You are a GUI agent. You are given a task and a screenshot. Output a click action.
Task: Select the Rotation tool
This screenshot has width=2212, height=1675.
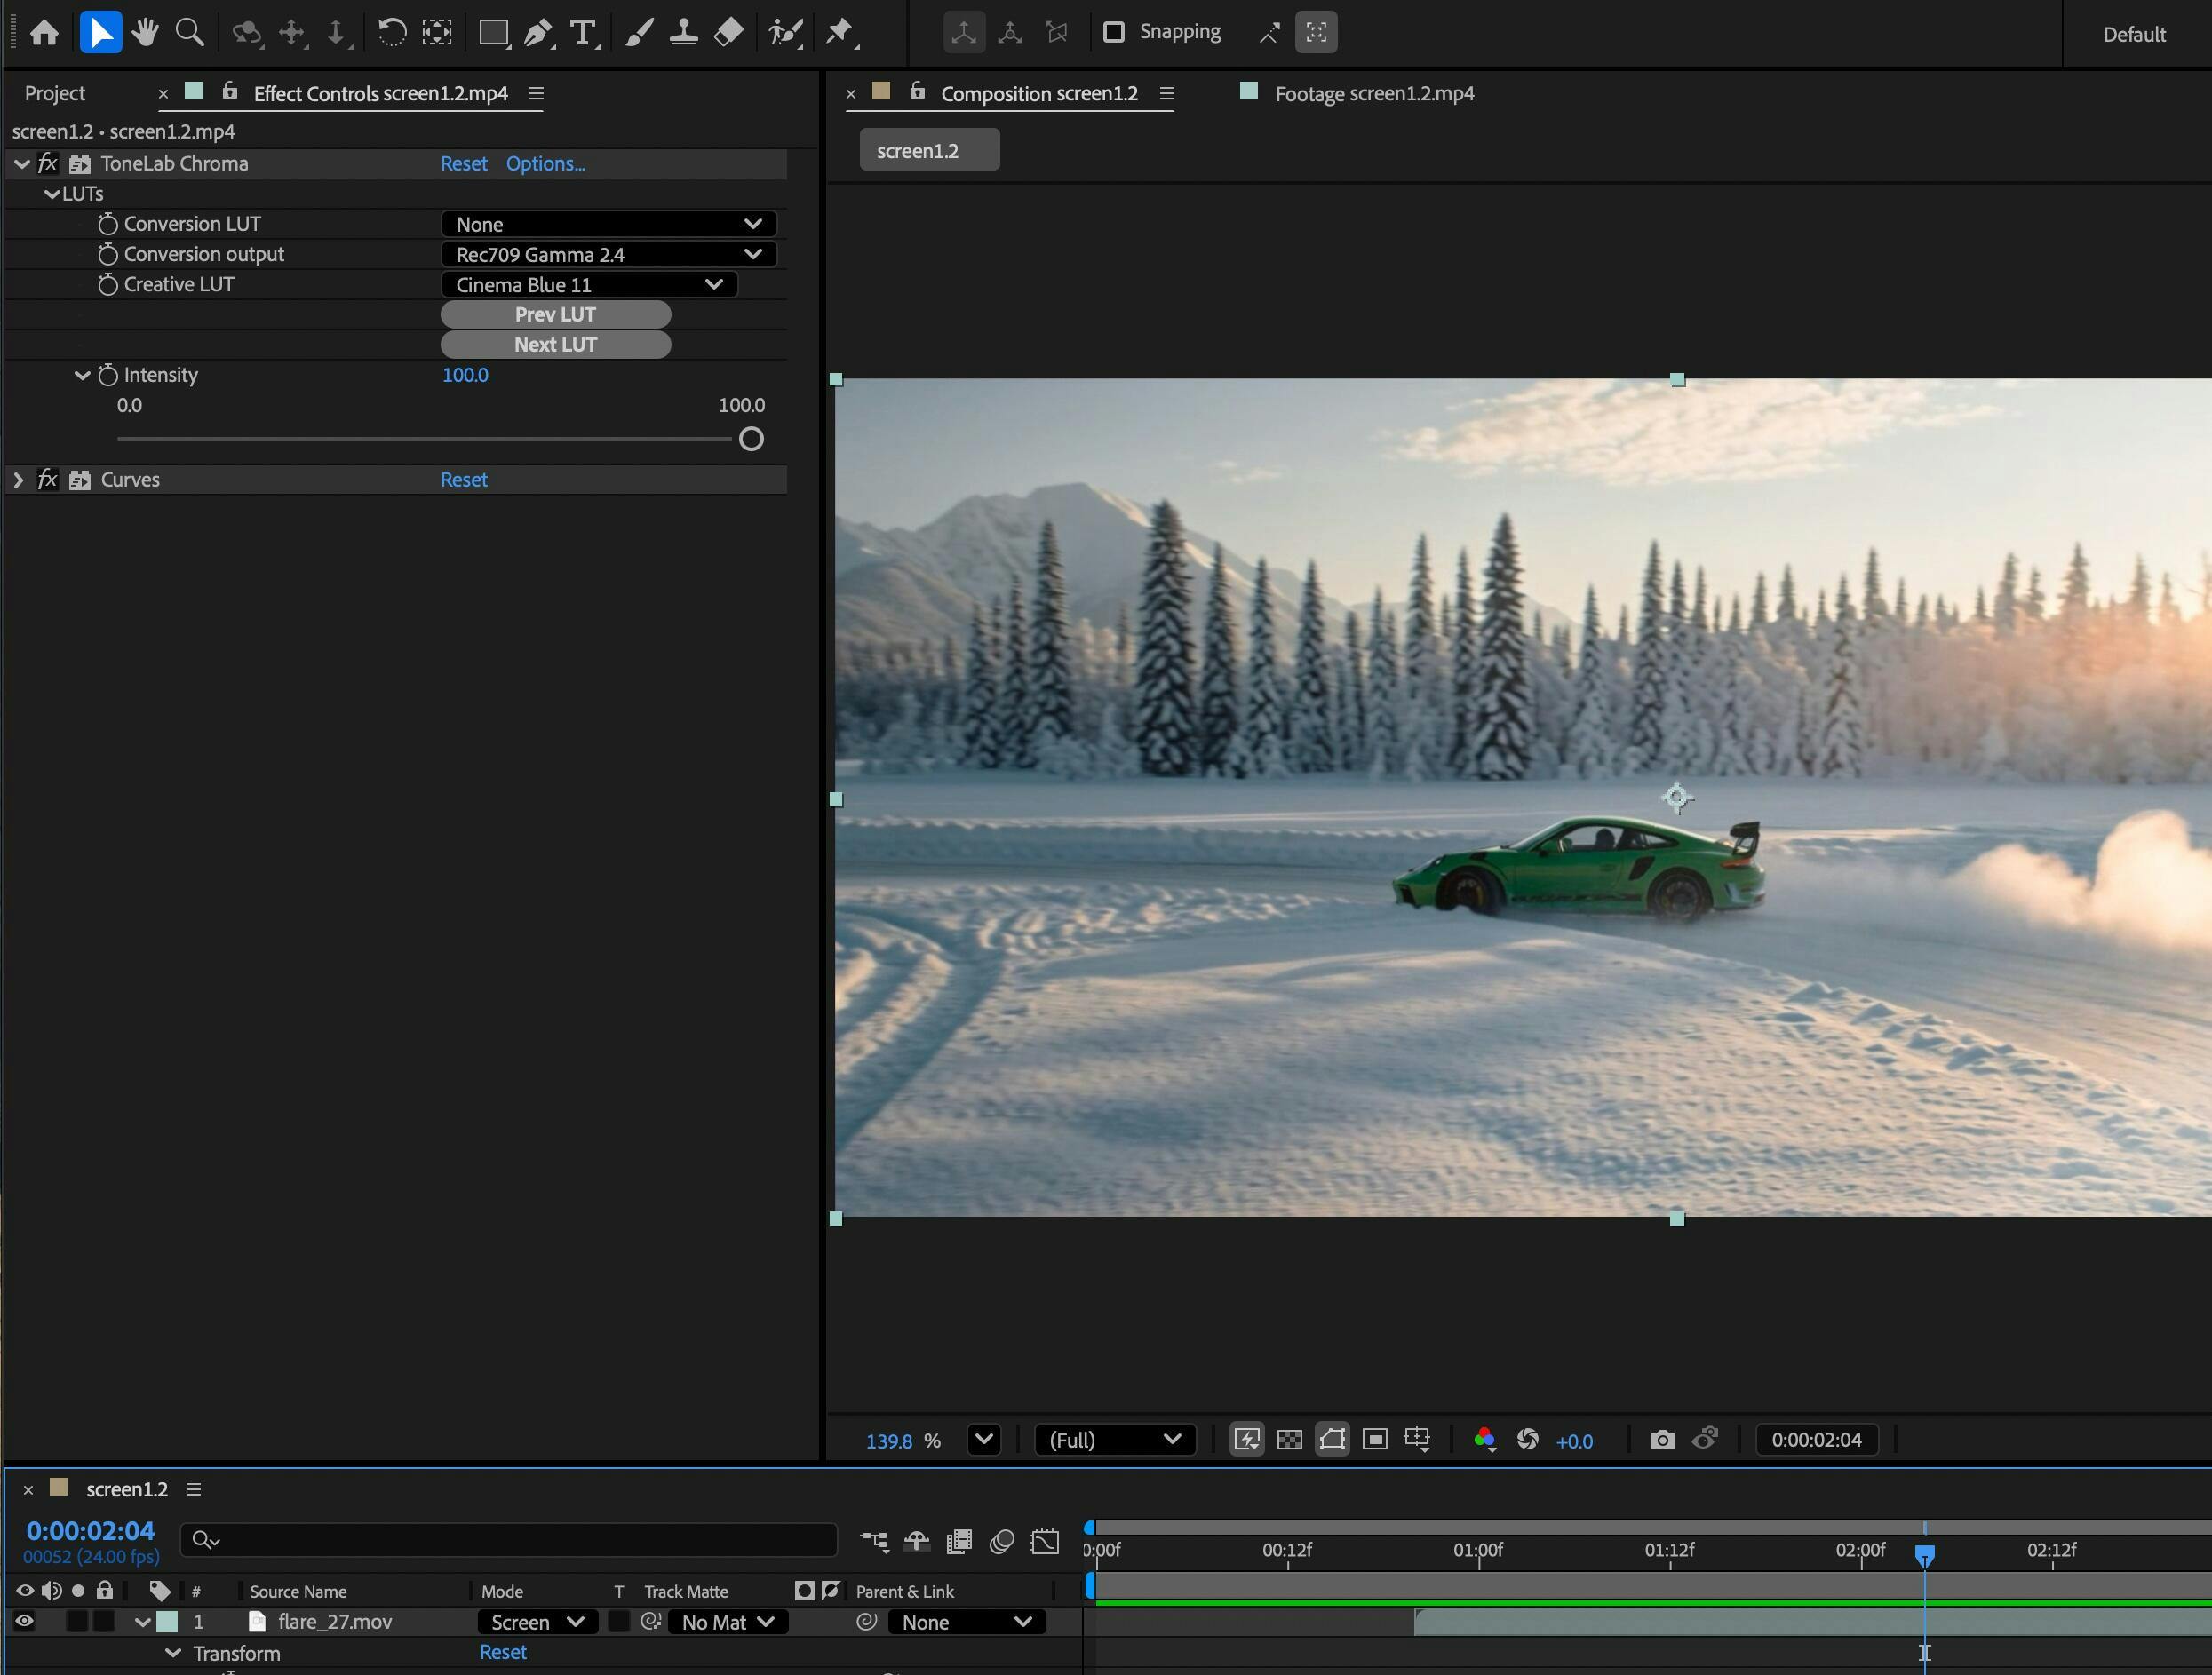click(391, 32)
